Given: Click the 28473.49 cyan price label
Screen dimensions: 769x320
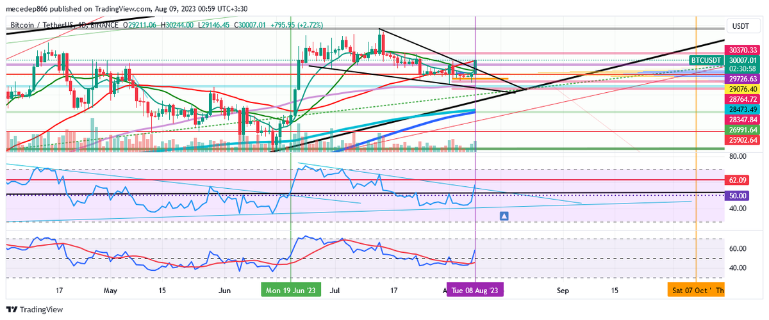Looking at the screenshot, I should click(x=743, y=109).
